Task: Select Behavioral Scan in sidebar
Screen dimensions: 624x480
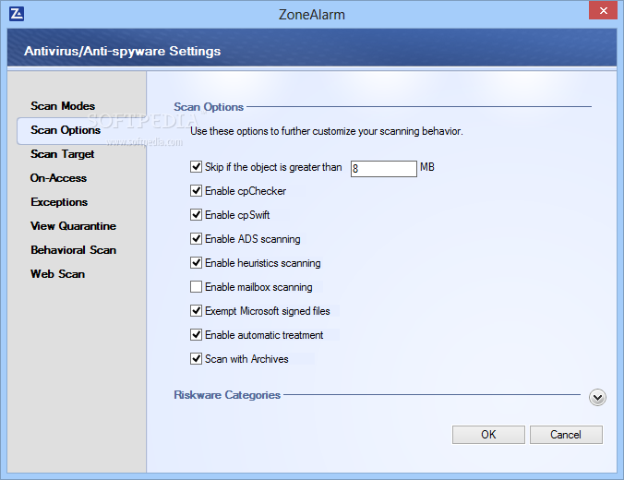Action: tap(74, 250)
